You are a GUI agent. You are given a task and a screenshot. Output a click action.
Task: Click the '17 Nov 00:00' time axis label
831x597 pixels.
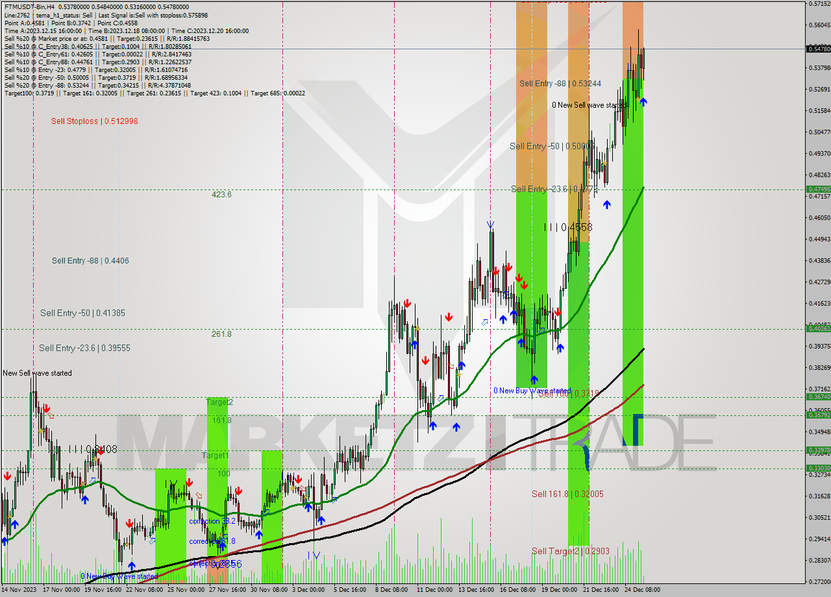coord(61,590)
